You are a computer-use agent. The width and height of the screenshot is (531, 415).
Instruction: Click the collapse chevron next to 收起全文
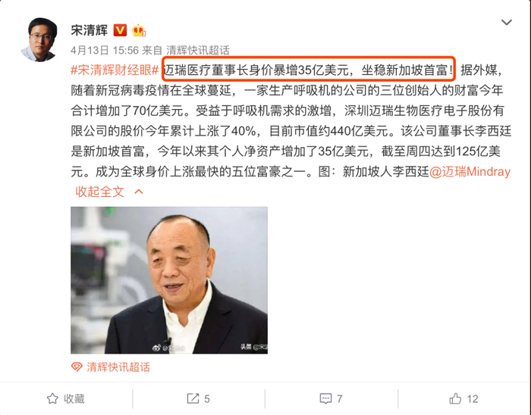(x=139, y=192)
